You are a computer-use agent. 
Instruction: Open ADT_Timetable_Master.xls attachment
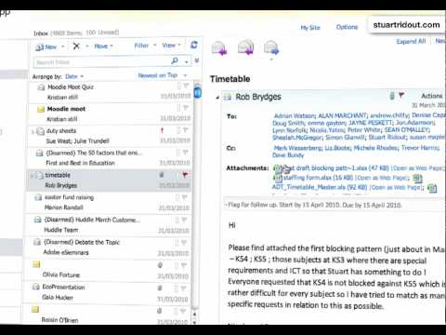point(320,187)
